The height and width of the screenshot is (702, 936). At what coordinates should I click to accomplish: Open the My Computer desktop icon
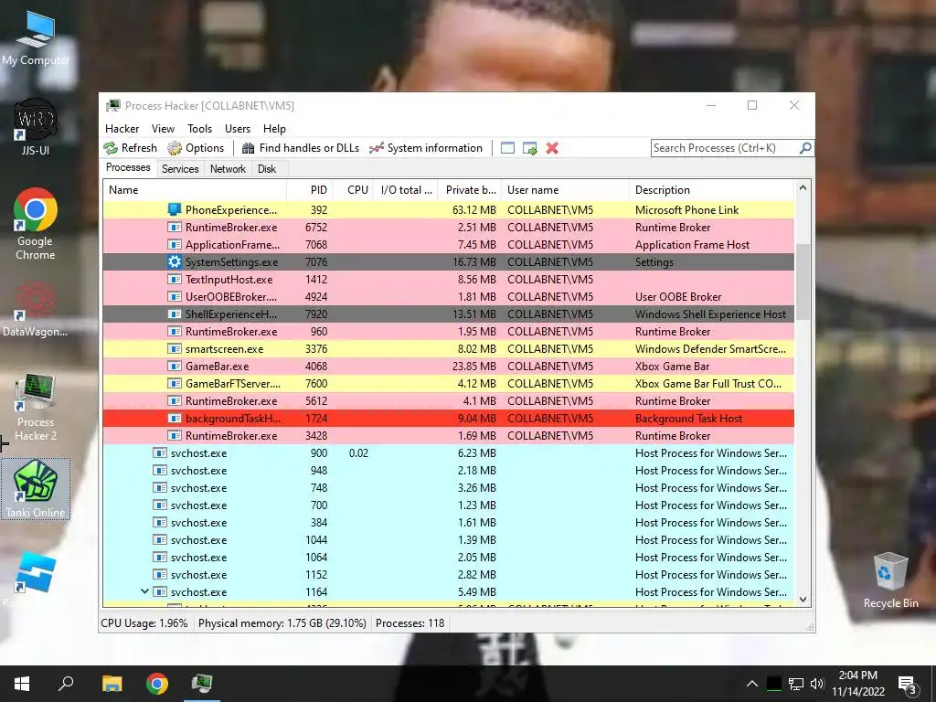tap(36, 38)
